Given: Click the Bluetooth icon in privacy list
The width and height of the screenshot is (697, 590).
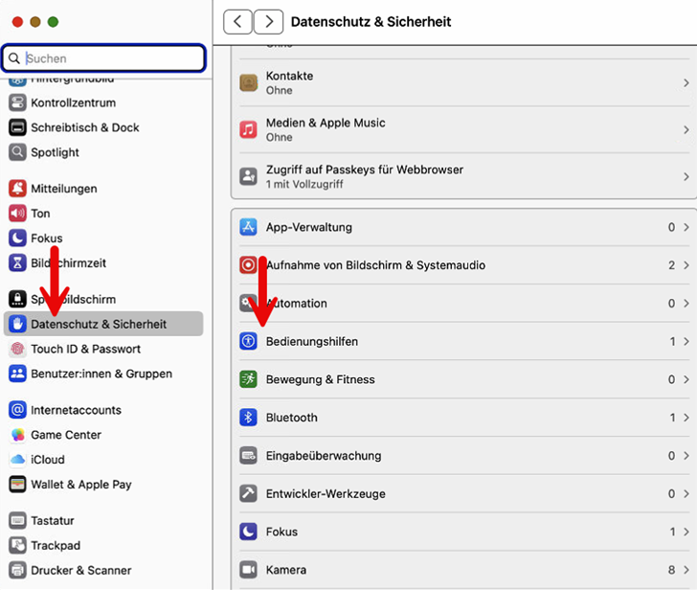Looking at the screenshot, I should (249, 418).
